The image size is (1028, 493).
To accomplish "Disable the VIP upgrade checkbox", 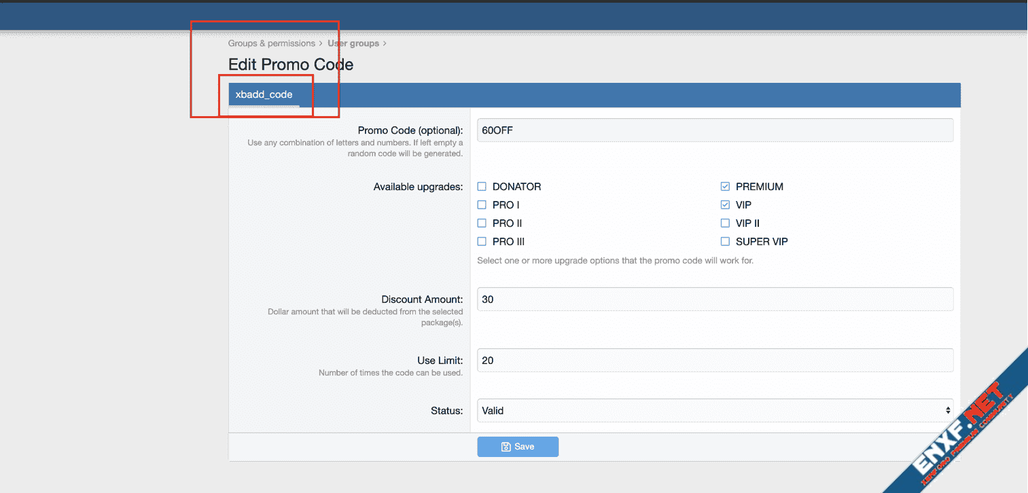I will [x=725, y=205].
